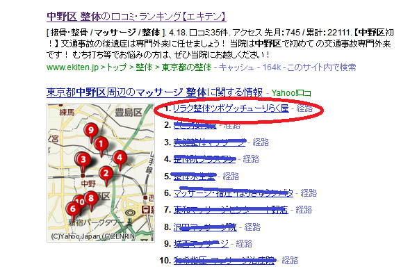Open the 東京都の整体 breadcrumb link
The image size is (417, 278).
[187, 67]
